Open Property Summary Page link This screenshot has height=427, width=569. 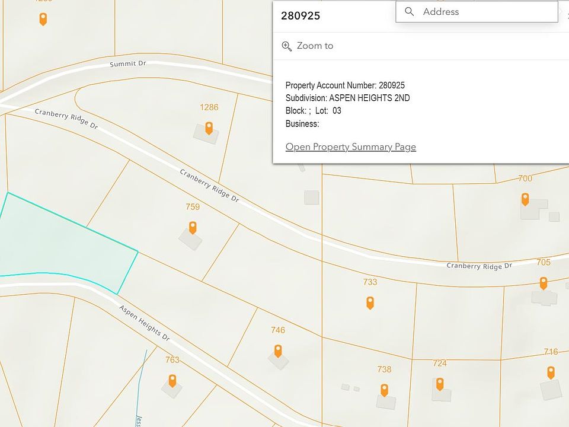click(350, 146)
